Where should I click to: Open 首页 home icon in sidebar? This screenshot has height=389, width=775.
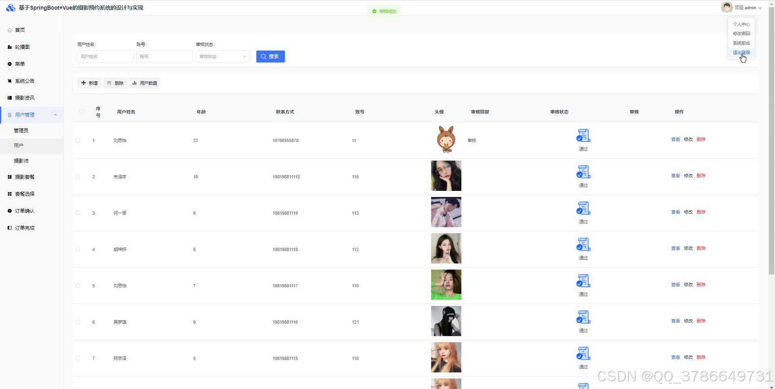pyautogui.click(x=10, y=30)
